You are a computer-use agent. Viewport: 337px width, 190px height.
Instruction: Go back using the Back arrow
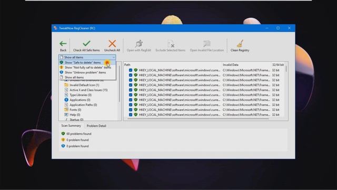(x=63, y=44)
